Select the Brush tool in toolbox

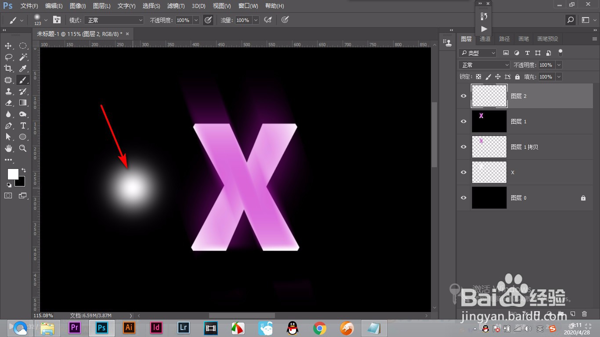(23, 80)
